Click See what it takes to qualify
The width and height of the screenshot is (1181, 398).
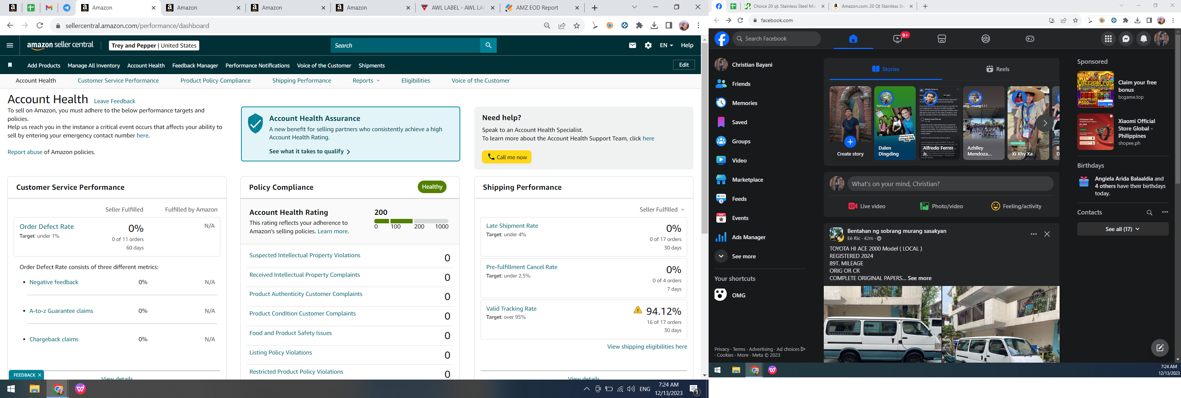pos(310,151)
